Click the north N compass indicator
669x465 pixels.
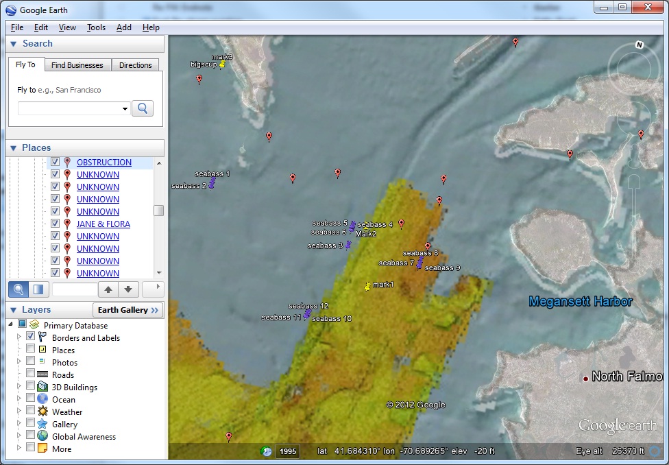(x=640, y=45)
